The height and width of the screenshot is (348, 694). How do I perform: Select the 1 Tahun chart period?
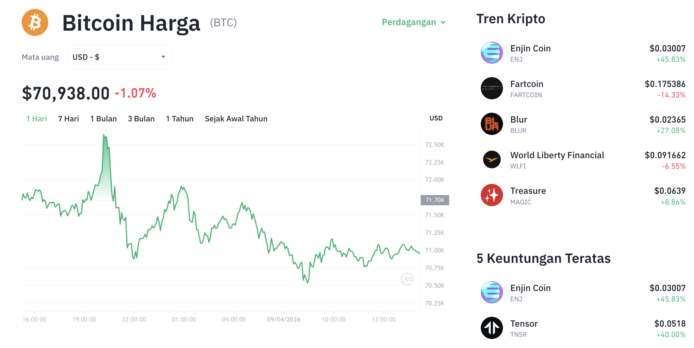point(180,118)
